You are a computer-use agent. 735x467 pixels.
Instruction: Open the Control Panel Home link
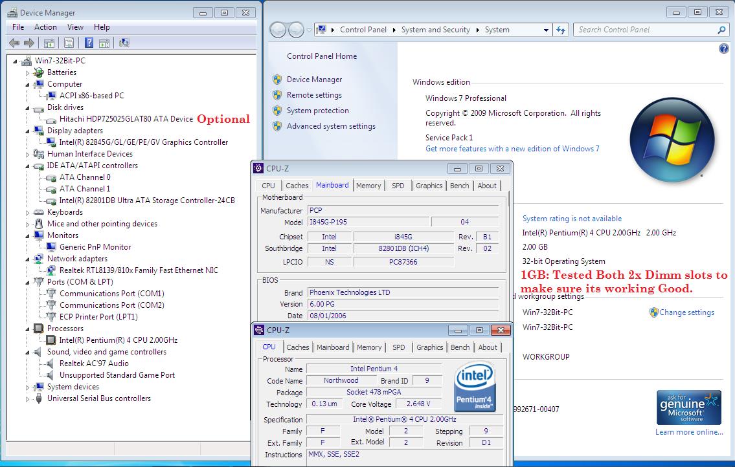(322, 56)
